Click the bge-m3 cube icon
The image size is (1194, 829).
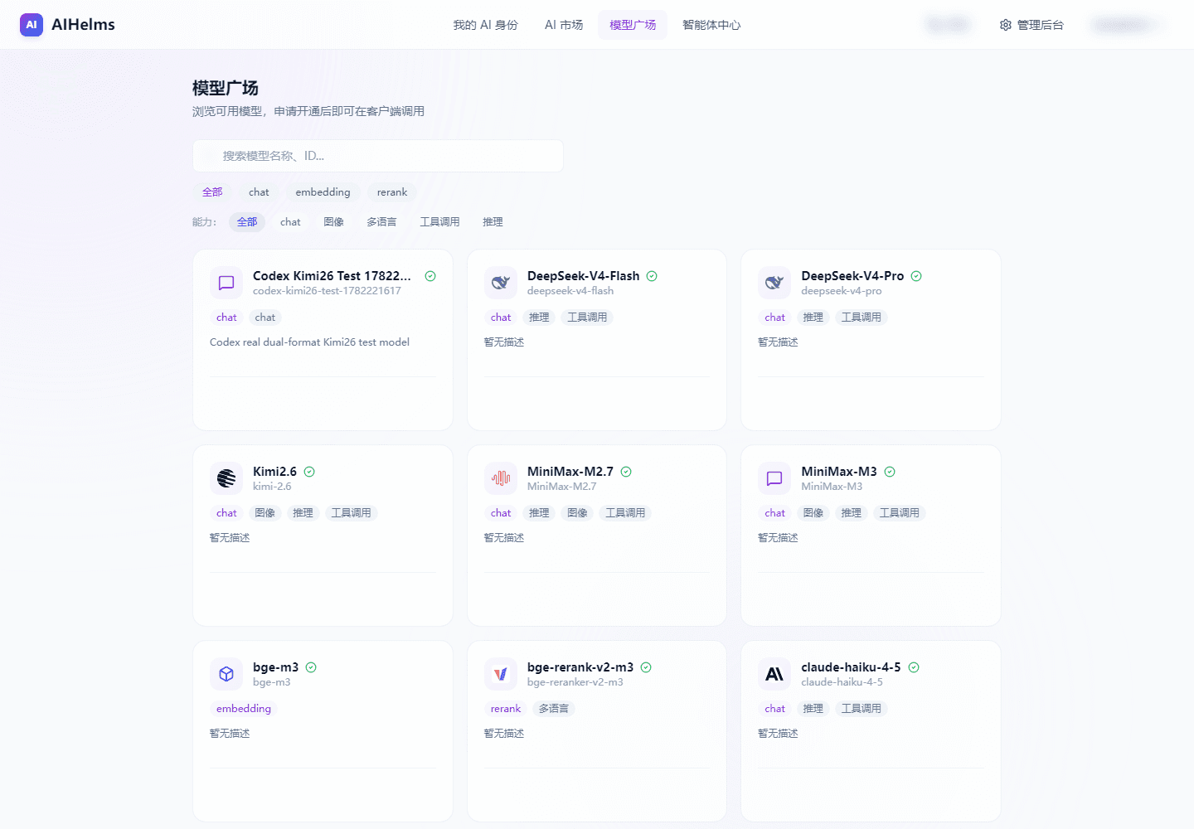(226, 674)
